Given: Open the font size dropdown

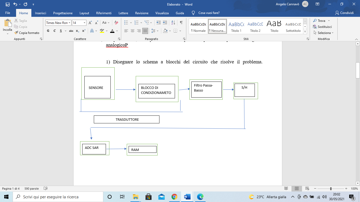Looking at the screenshot, I should point(84,23).
